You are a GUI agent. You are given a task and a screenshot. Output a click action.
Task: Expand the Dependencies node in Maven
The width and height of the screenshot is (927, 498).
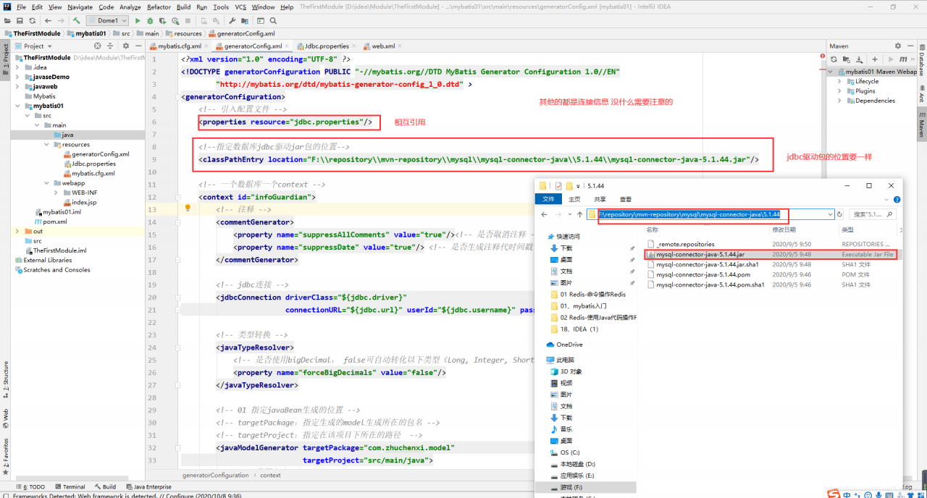pyautogui.click(x=839, y=101)
